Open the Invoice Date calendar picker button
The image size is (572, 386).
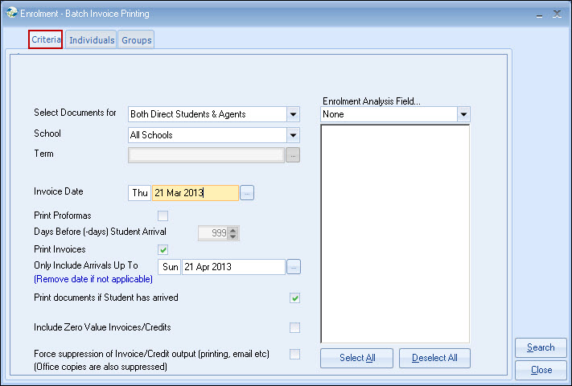point(247,193)
